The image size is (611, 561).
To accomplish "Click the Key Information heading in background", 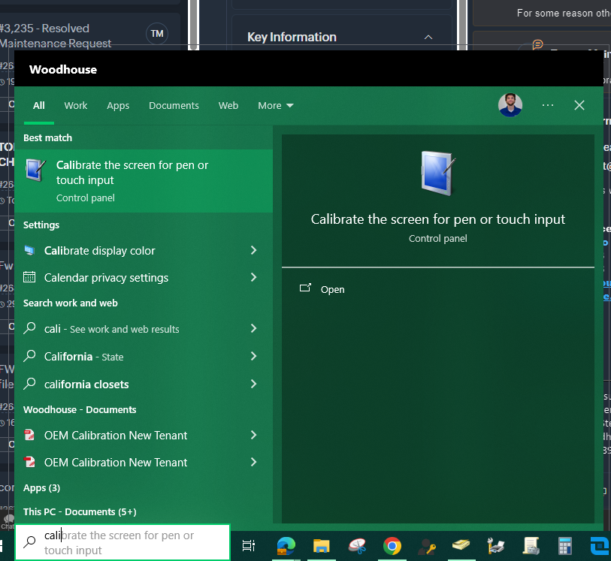I will (x=292, y=37).
